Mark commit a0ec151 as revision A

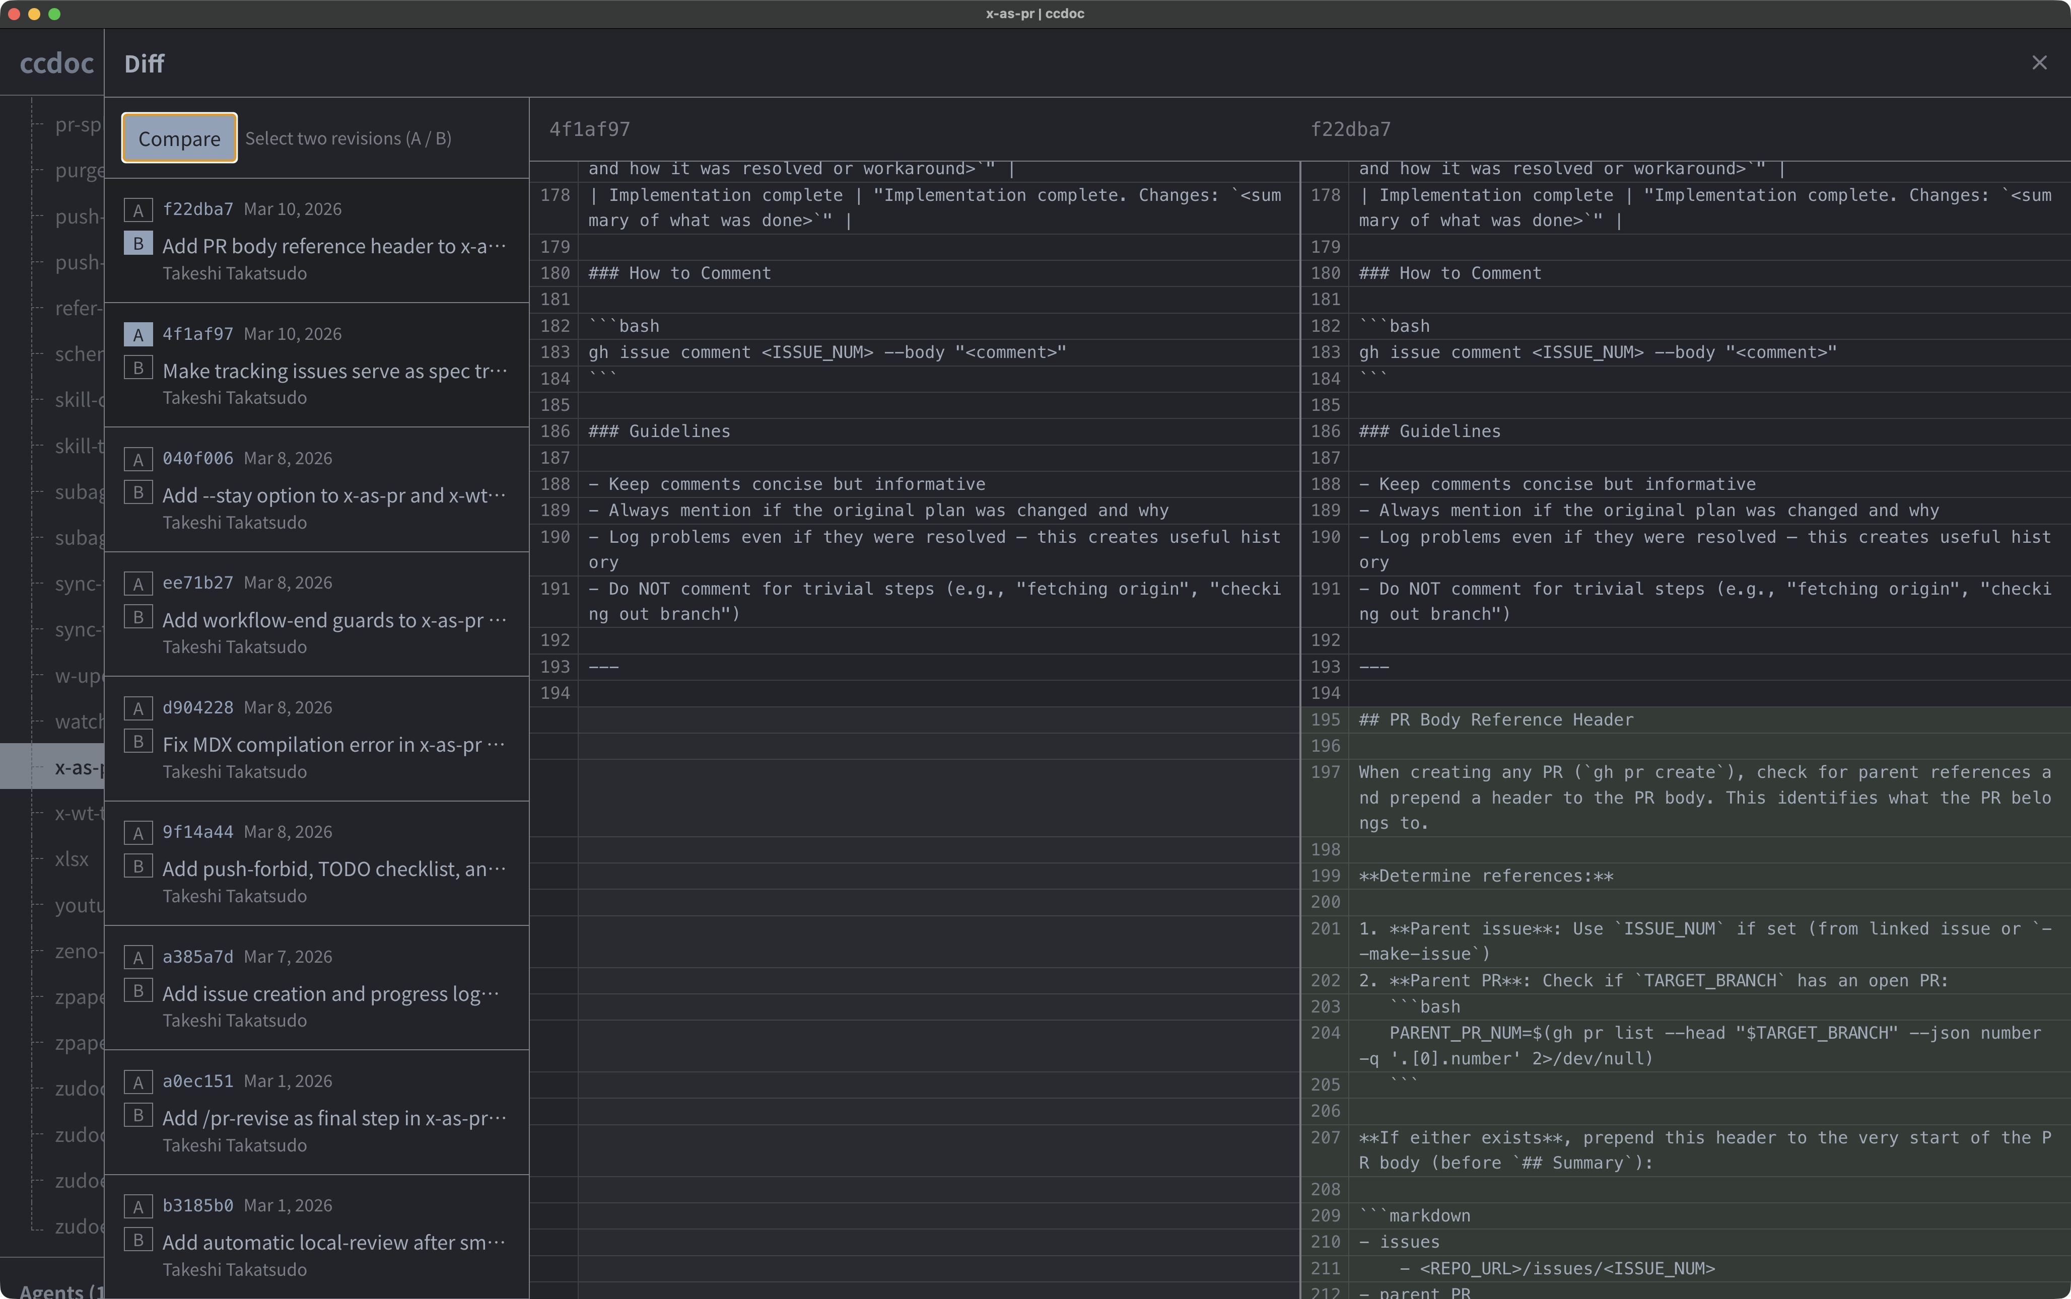coord(137,1081)
